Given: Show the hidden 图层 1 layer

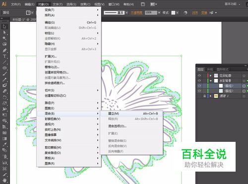Looking at the screenshot, I should pyautogui.click(x=199, y=96).
